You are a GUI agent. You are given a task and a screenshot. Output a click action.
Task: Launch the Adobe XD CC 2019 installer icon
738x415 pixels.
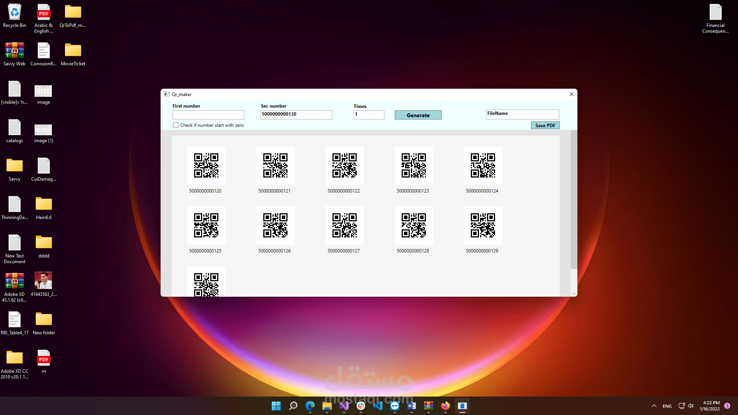coord(14,357)
